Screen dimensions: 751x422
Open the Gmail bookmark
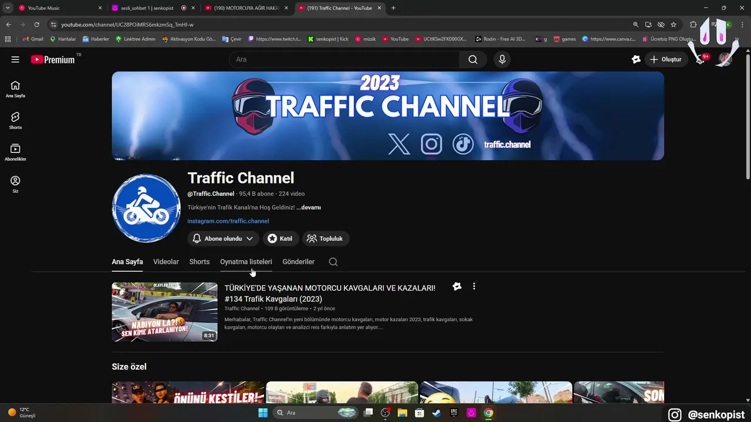click(x=33, y=39)
